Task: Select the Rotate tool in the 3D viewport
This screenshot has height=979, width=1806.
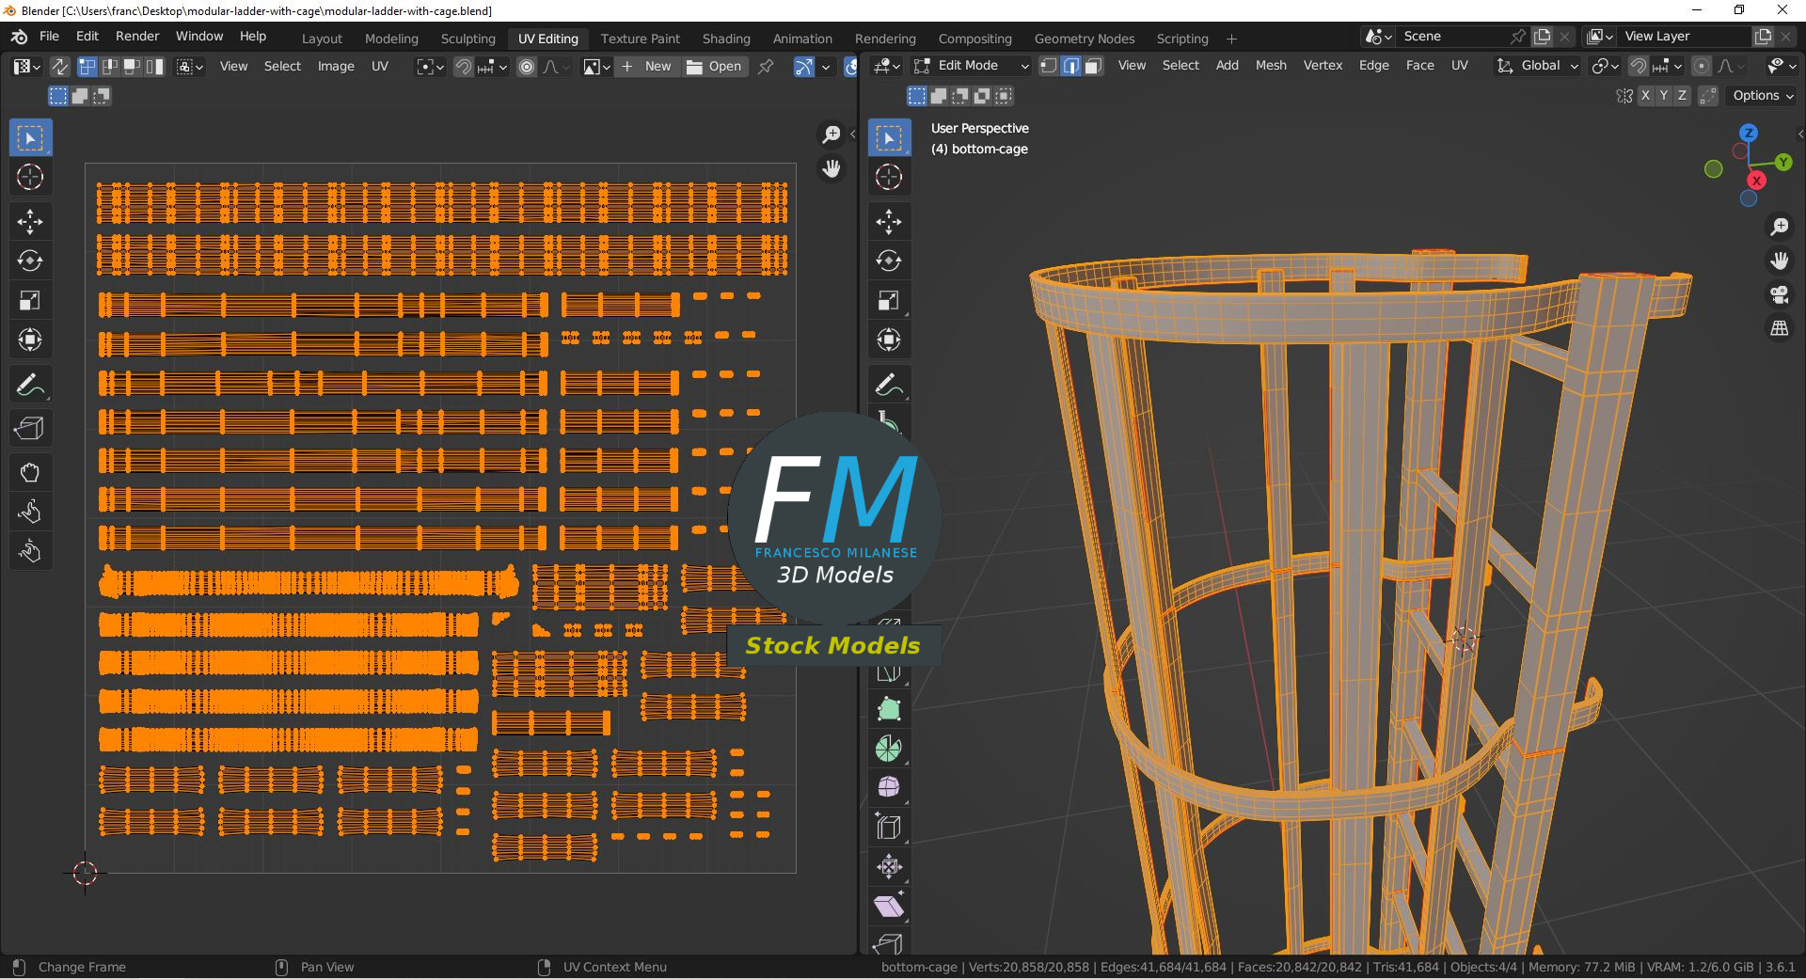Action: click(x=889, y=261)
